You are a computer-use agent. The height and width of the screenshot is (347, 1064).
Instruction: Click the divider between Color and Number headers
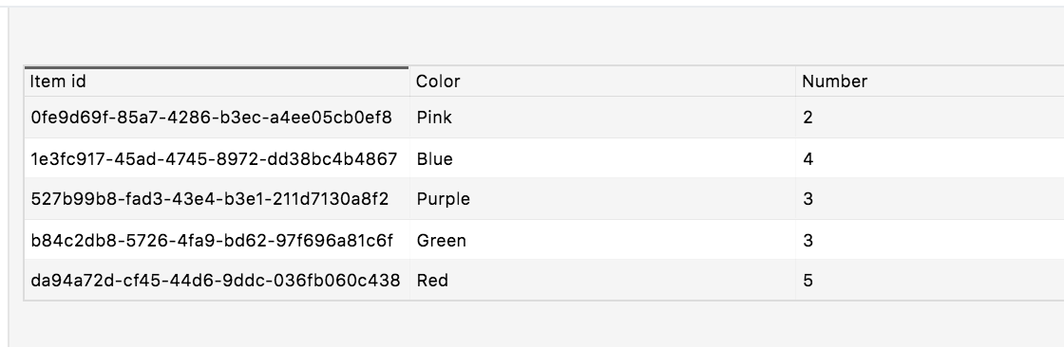[x=796, y=82]
